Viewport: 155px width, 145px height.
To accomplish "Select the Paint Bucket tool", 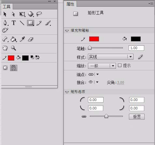I will pos(14,39).
